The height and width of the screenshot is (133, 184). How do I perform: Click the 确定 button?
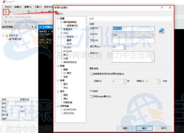(x=144, y=128)
